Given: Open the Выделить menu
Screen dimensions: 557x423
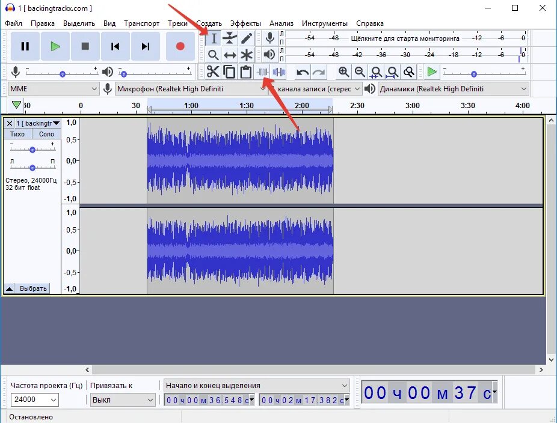Looking at the screenshot, I should click(79, 23).
